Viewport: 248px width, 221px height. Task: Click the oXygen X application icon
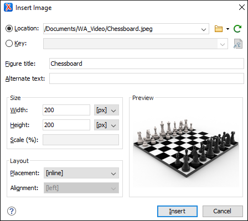pos(8,8)
